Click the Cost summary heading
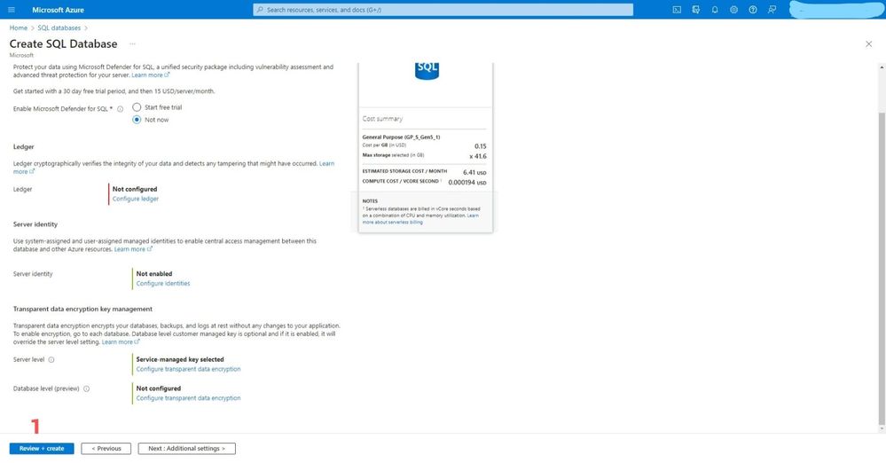The height and width of the screenshot is (463, 886). 382,119
